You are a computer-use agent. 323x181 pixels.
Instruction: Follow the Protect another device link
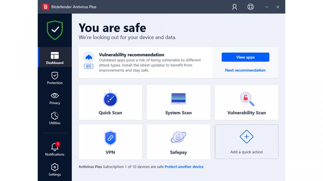coord(184,167)
